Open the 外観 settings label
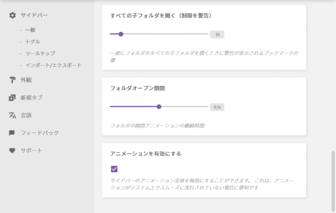336x213 pixels. click(x=26, y=80)
